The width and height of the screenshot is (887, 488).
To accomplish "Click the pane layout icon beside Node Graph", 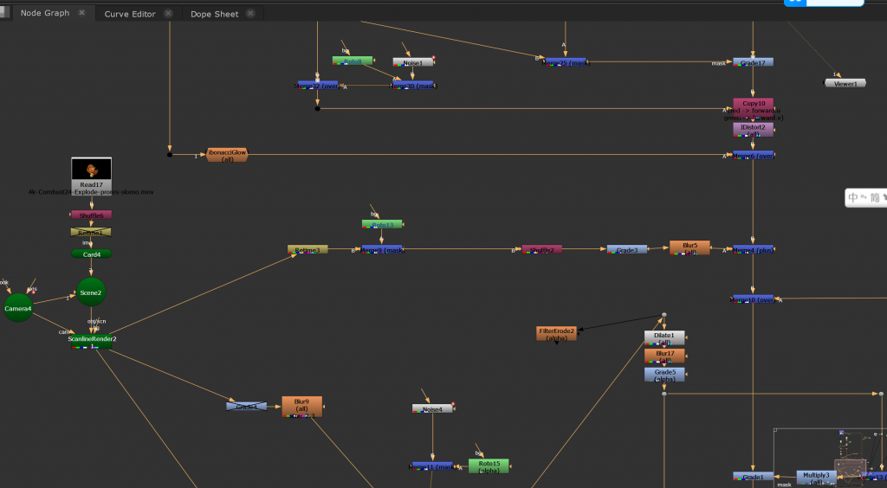I will [x=4, y=12].
